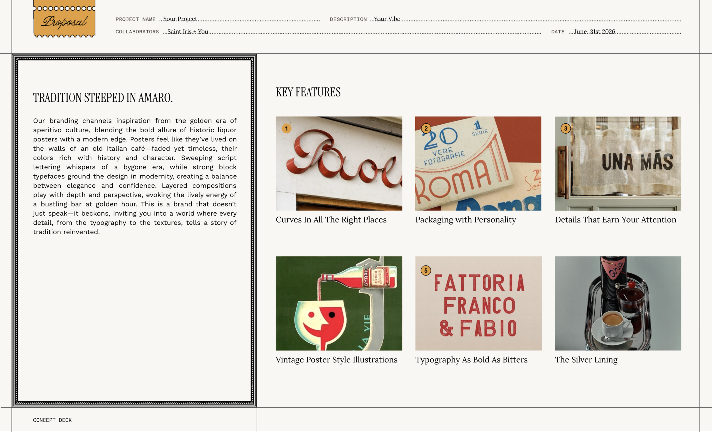Screen dimensions: 712x432
Task: Click the number 3 badge on the Una Más image
Action: tap(565, 128)
